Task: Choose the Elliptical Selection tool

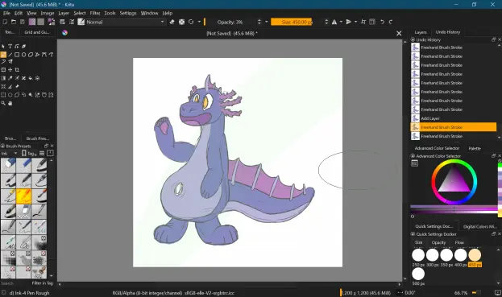Action: [x=10, y=95]
